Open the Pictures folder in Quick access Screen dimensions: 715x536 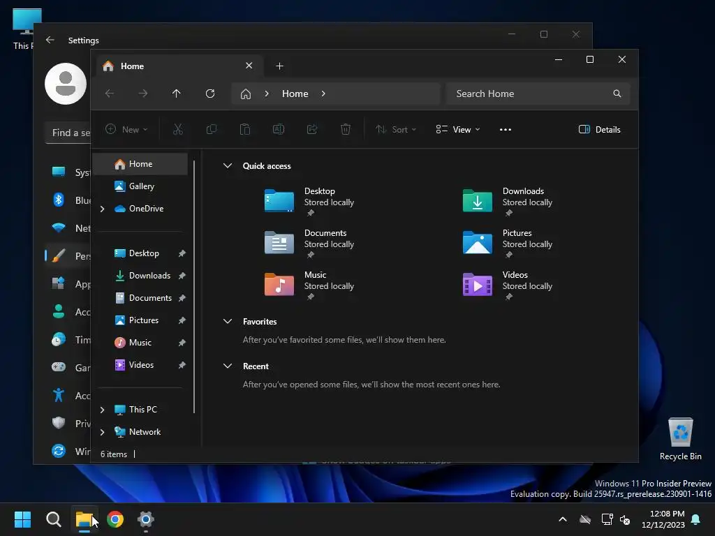(x=508, y=243)
